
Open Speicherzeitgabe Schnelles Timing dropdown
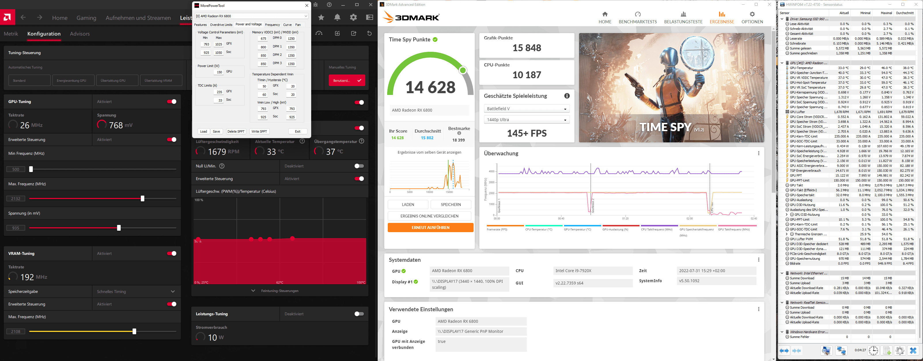tap(136, 291)
